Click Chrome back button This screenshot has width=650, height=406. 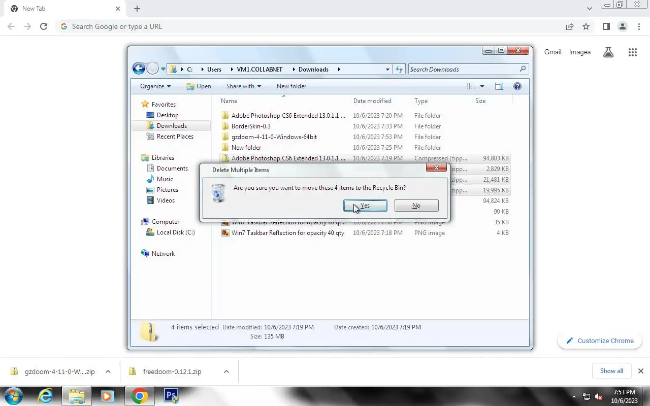pos(11,26)
